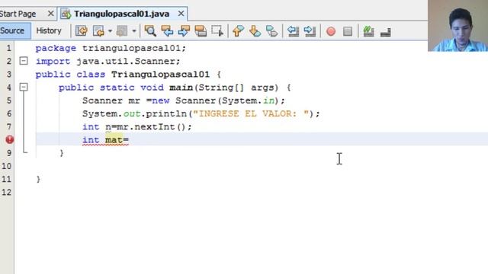
Task: Click line number 12 in the gutter
Action: (7, 193)
